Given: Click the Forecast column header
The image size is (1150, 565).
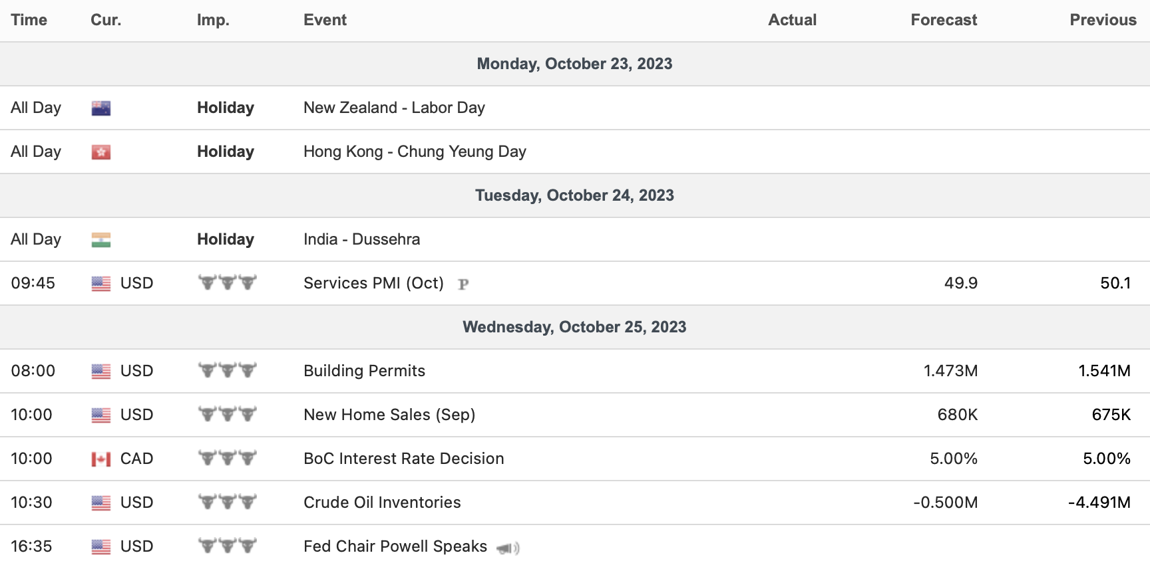Looking at the screenshot, I should pyautogui.click(x=943, y=20).
